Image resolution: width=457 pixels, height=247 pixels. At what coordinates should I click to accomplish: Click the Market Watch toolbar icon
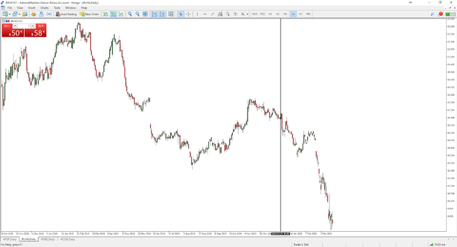[x=25, y=14]
